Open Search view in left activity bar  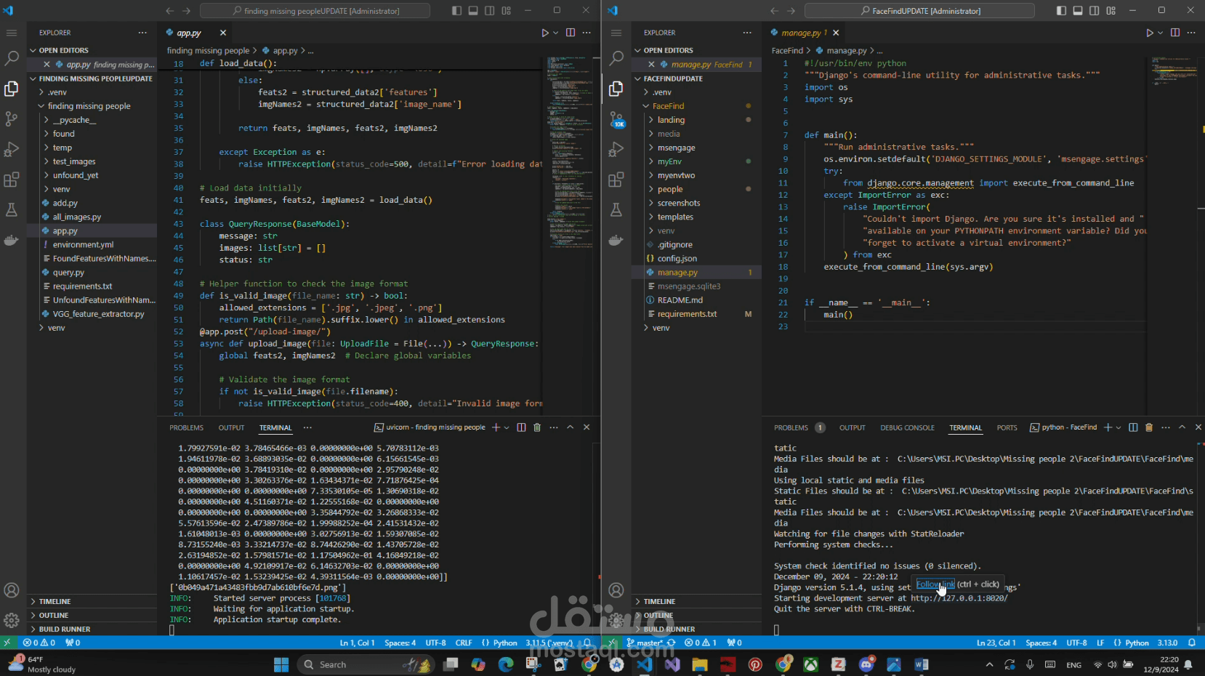(12, 58)
